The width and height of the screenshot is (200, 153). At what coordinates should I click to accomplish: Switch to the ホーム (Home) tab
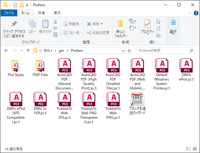(x=25, y=13)
